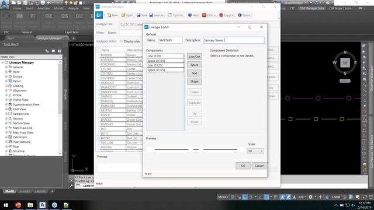Expand the General tree node
Viewport: 374px width, 210px height.
click(x=6, y=67)
